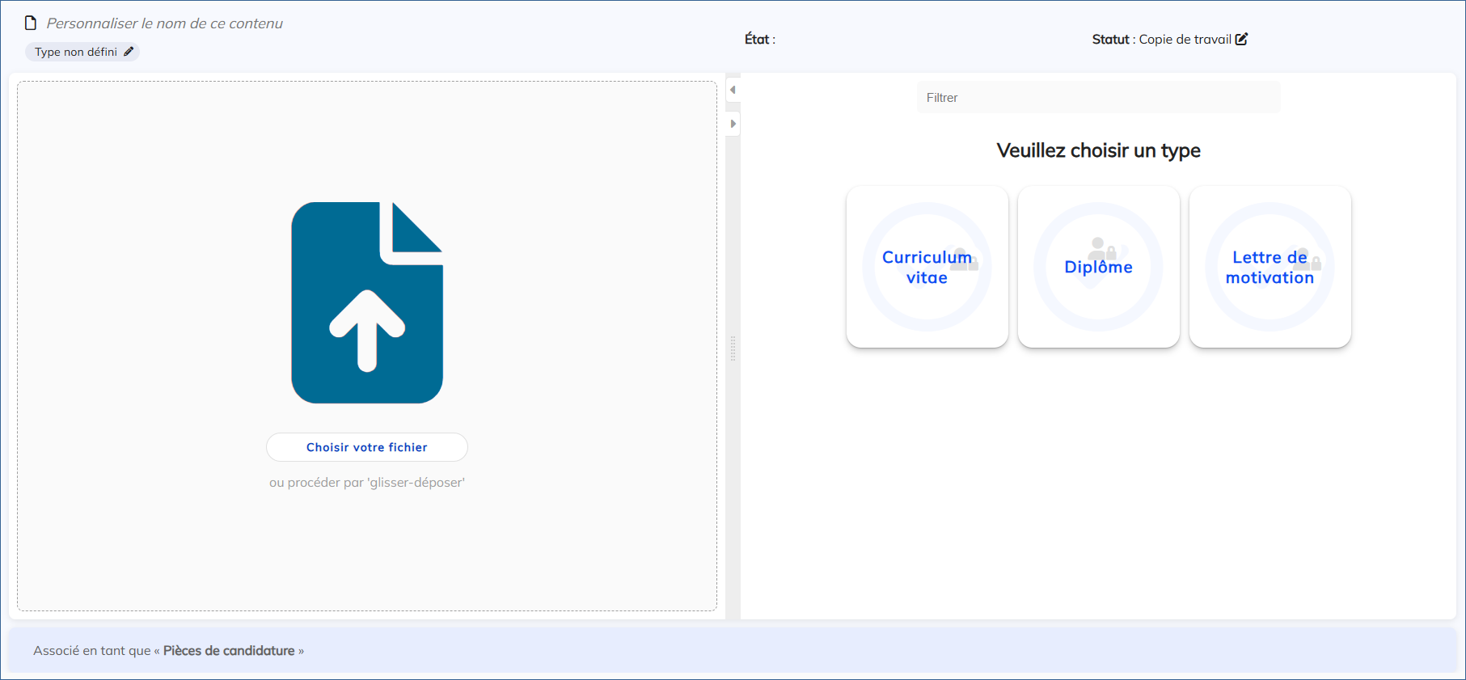
Task: Click the glisser-déposer hint text in drop zone
Action: [367, 483]
